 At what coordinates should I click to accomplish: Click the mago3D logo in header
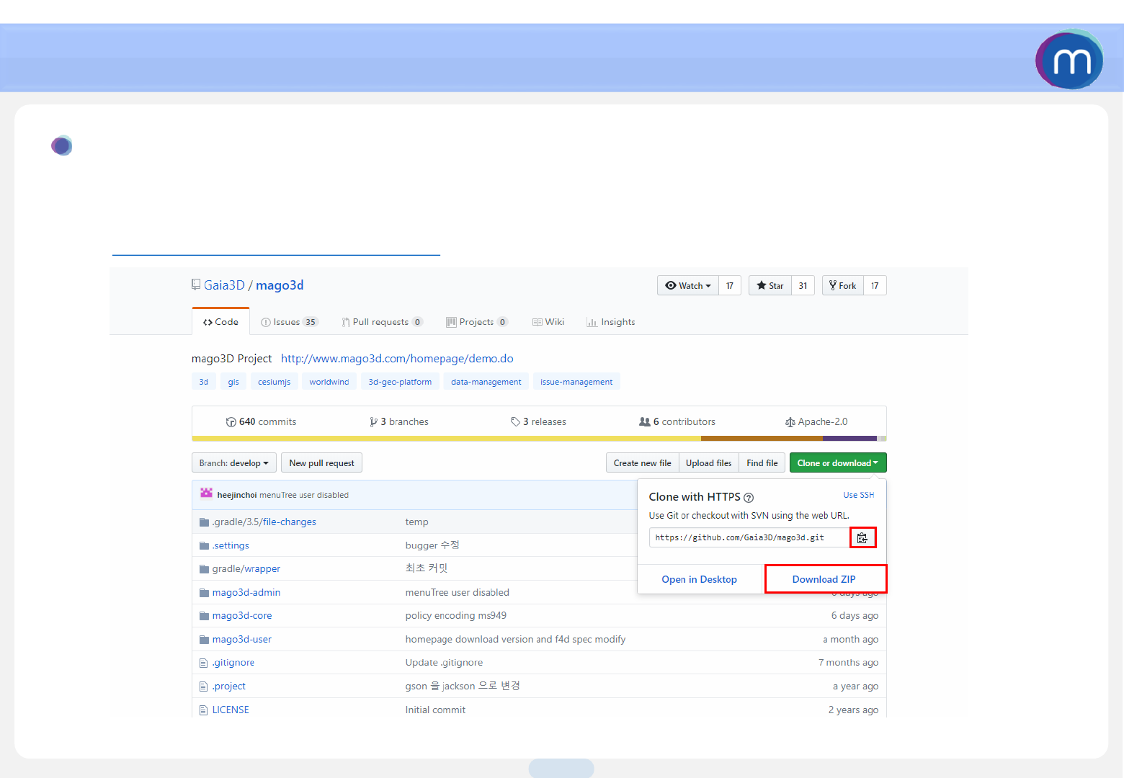coord(1069,59)
